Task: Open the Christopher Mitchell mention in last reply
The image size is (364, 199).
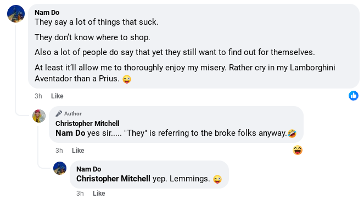Action: (x=113, y=179)
